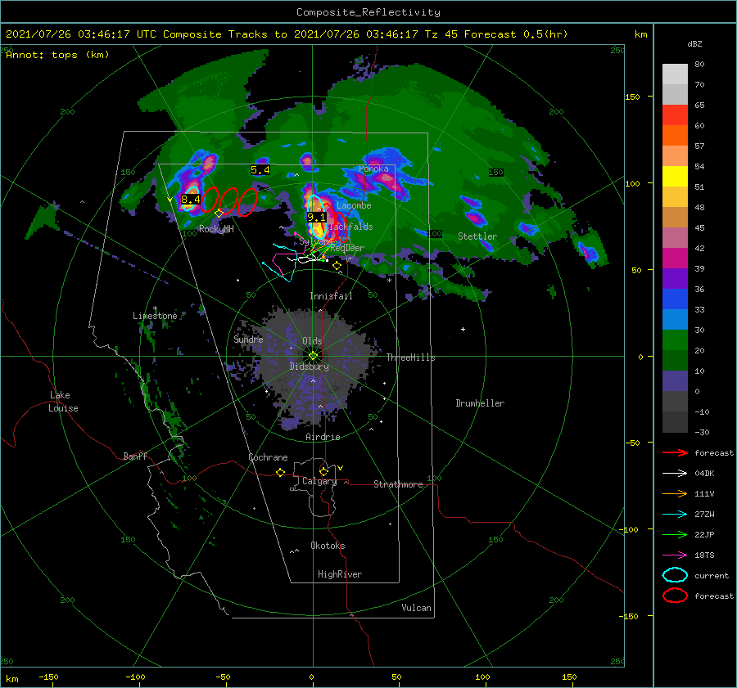Click the Stettler city label
Screen dimensions: 737x688
coord(477,236)
